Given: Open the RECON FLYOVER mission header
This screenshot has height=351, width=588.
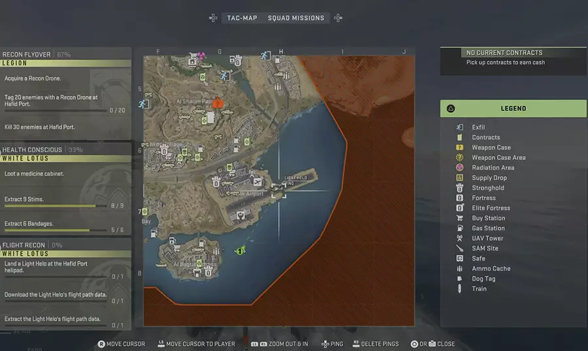Looking at the screenshot, I should pos(65,55).
